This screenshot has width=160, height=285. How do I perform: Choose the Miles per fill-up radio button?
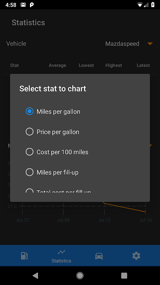click(x=30, y=172)
